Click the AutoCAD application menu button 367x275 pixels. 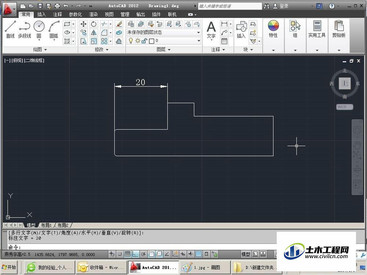(x=9, y=10)
